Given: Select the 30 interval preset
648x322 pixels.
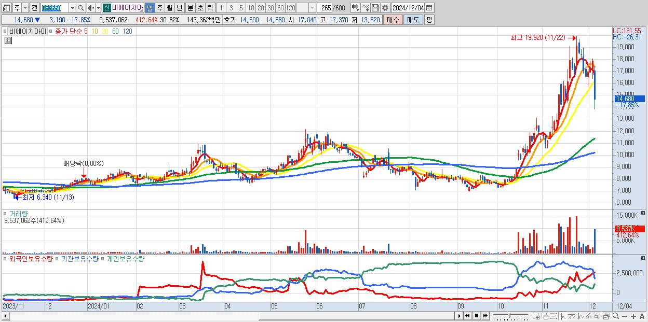Looking at the screenshot, I should tap(271, 8).
